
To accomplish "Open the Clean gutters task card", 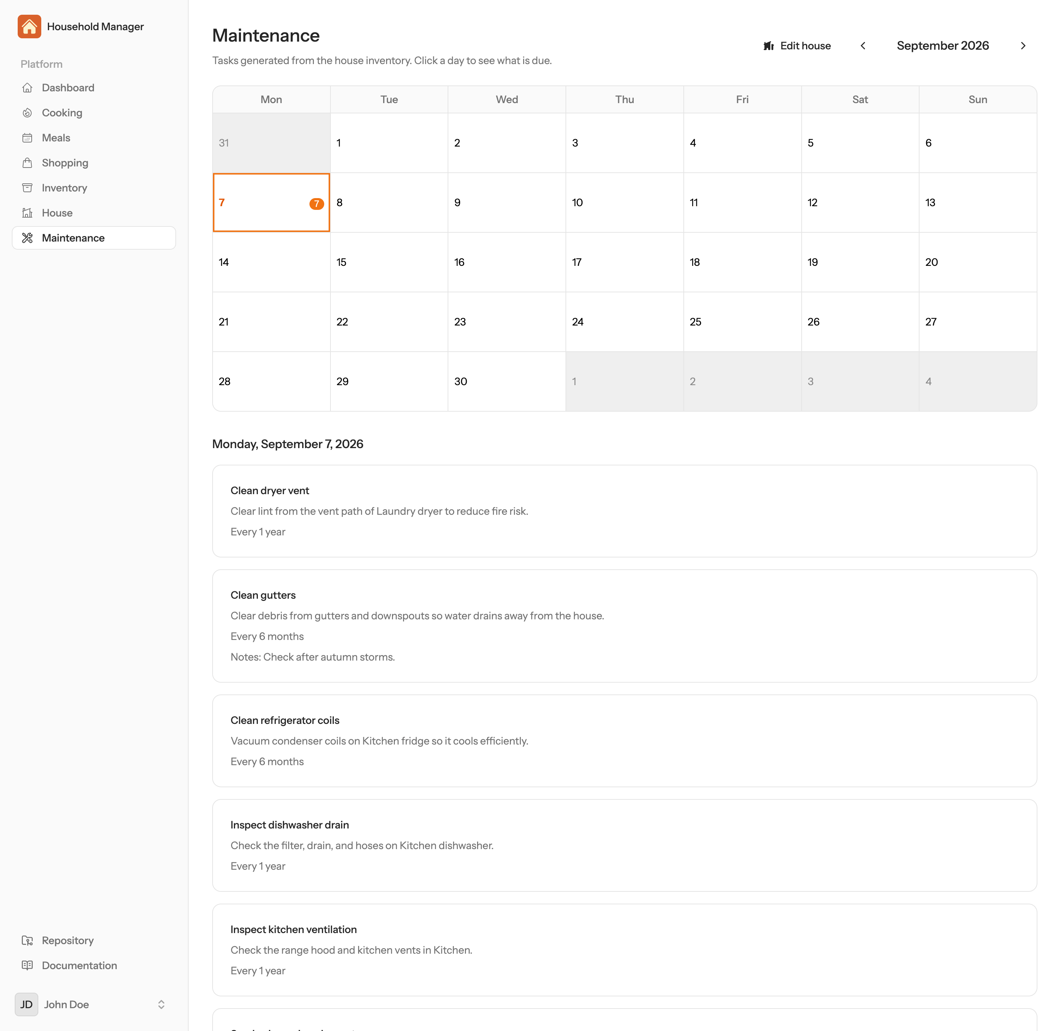I will (624, 626).
